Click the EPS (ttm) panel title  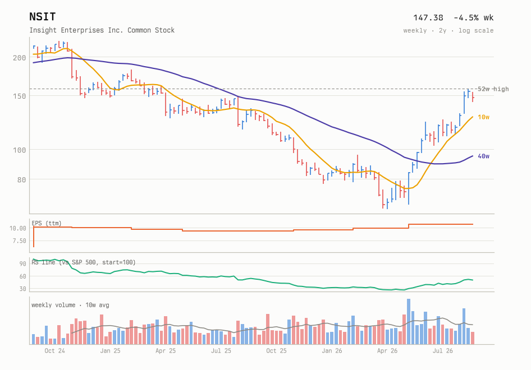[47, 223]
